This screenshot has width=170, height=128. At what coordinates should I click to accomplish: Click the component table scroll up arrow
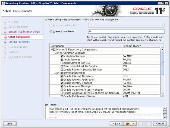pos(162,50)
